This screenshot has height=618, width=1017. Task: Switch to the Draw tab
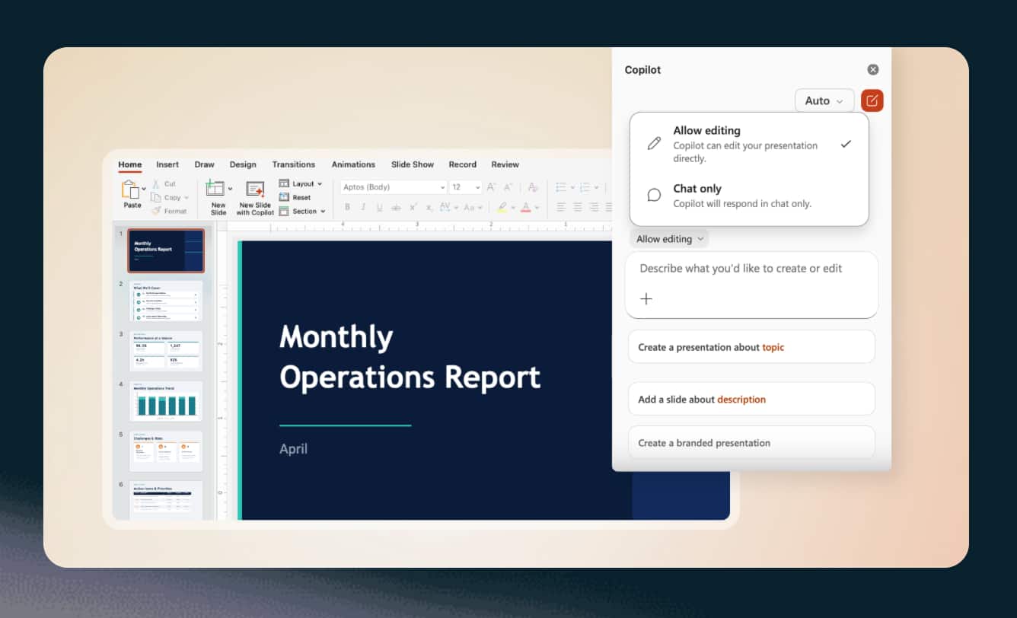(x=204, y=164)
